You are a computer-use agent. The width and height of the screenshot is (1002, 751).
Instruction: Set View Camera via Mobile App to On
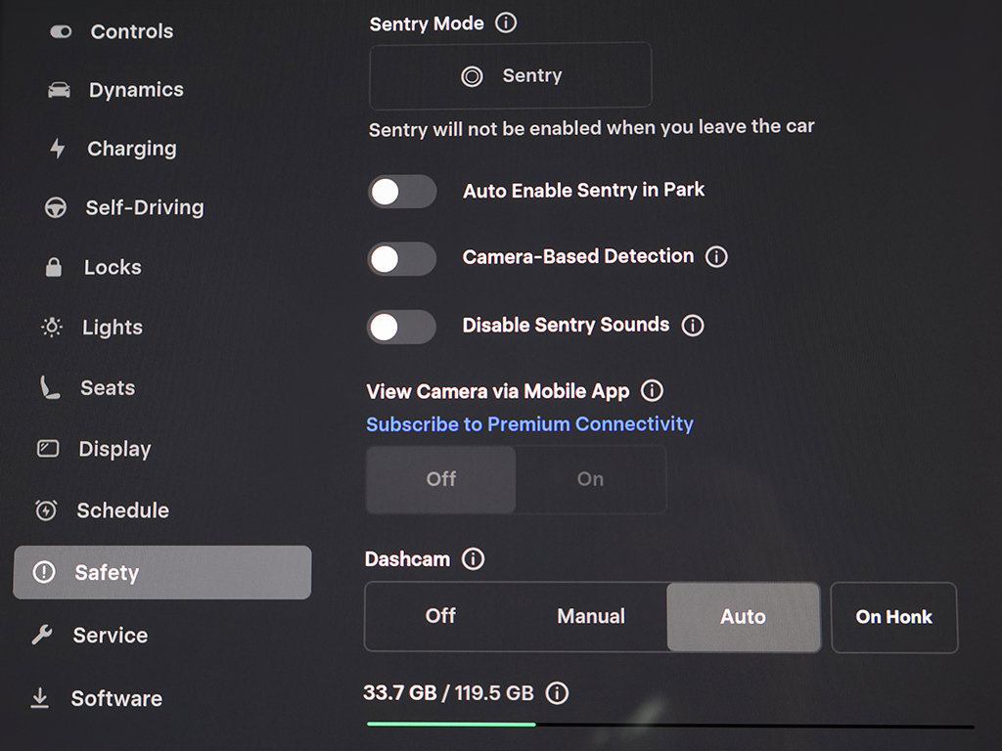coord(590,479)
